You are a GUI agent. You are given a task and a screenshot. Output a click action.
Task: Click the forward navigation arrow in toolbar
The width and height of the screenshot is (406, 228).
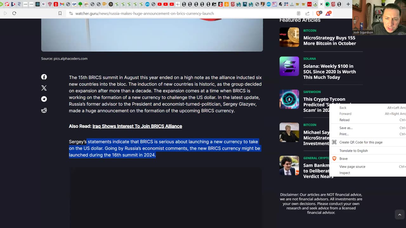pos(5,13)
